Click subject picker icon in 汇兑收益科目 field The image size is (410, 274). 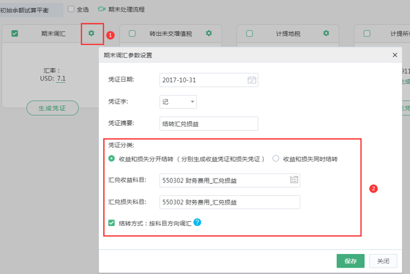pyautogui.click(x=294, y=180)
